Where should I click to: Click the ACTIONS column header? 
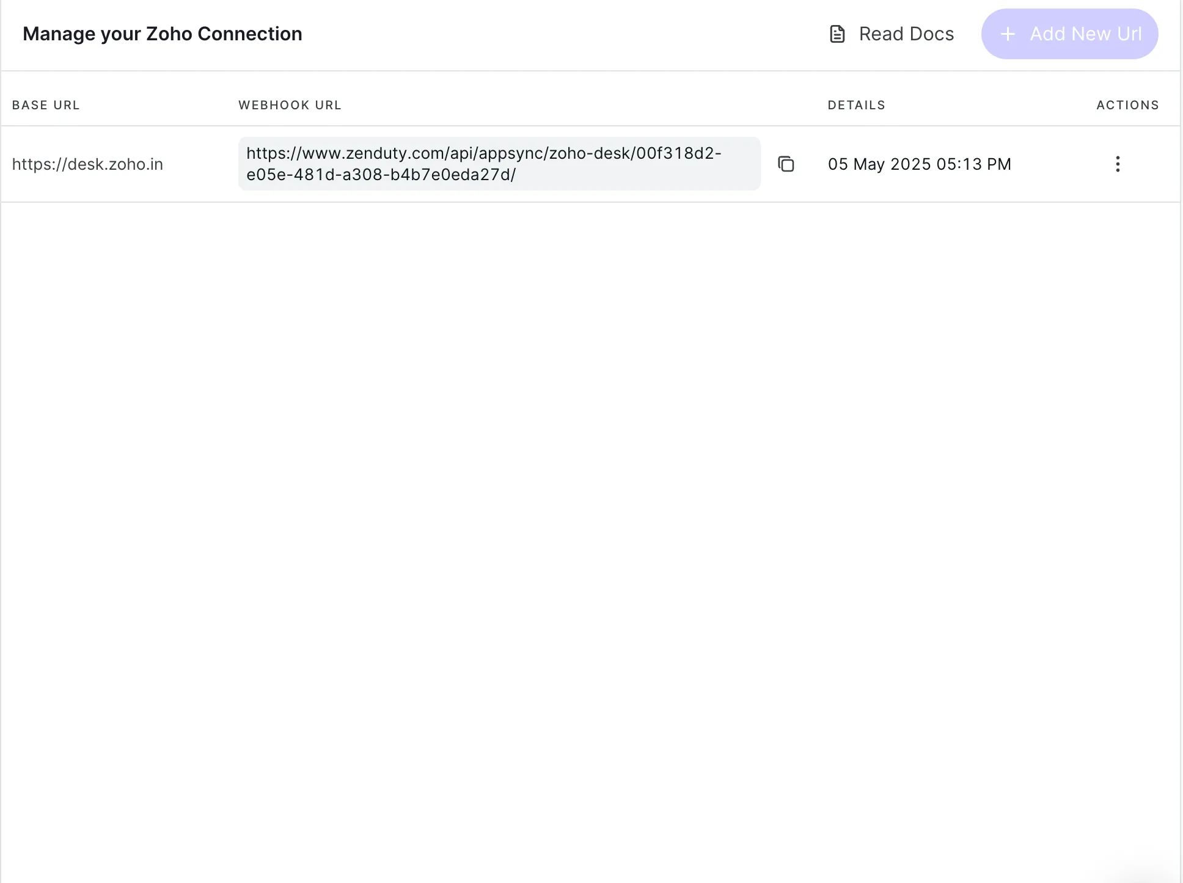(x=1127, y=105)
